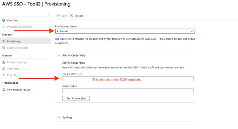
Task: Click the Save floppy disk icon
Action: click(x=58, y=16)
